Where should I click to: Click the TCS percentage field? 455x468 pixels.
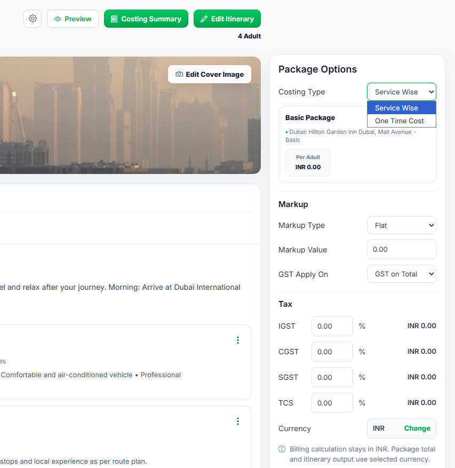[332, 403]
